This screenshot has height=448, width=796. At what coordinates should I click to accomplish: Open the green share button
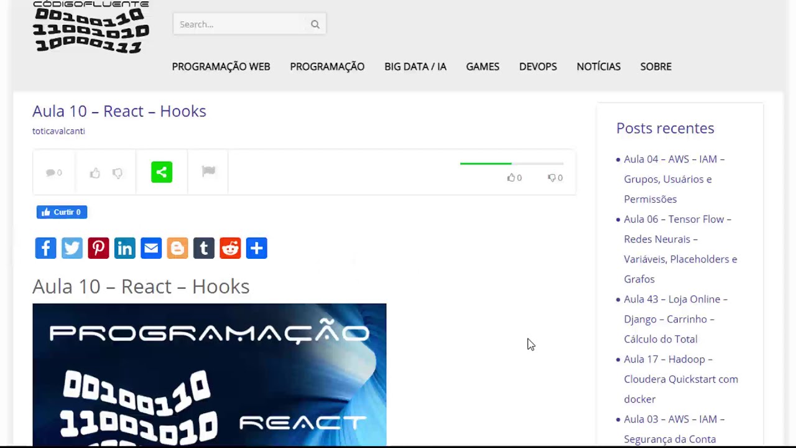click(x=162, y=172)
